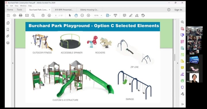Viewport: 207px width, 109px height.
Task: Open the File menu
Action: tap(7, 6)
